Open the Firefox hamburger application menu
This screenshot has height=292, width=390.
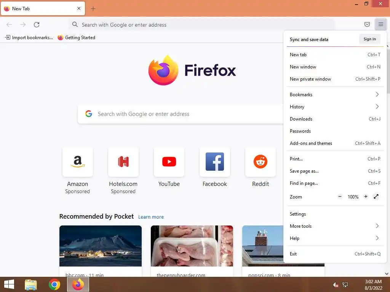click(380, 24)
